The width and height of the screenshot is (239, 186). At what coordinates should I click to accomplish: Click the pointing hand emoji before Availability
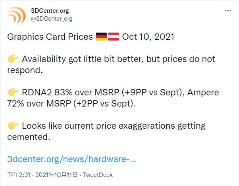tap(13, 59)
